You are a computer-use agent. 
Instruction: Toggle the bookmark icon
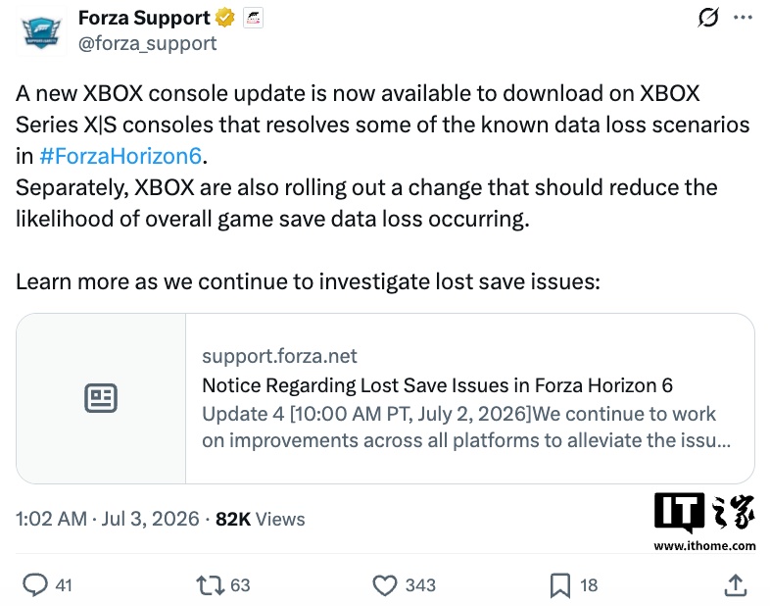(x=559, y=585)
